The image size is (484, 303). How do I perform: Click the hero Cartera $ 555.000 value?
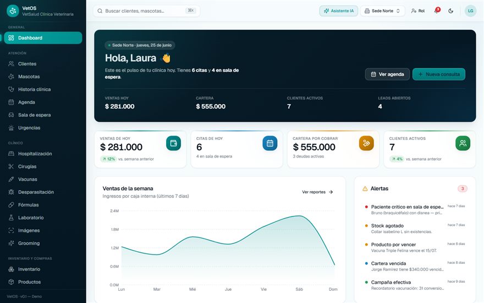[x=211, y=106]
